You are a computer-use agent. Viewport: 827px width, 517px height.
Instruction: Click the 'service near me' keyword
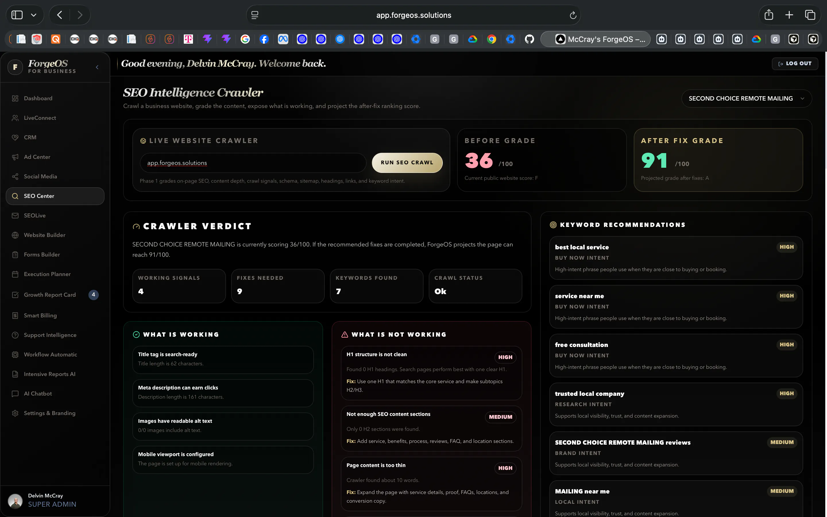[x=676, y=307]
